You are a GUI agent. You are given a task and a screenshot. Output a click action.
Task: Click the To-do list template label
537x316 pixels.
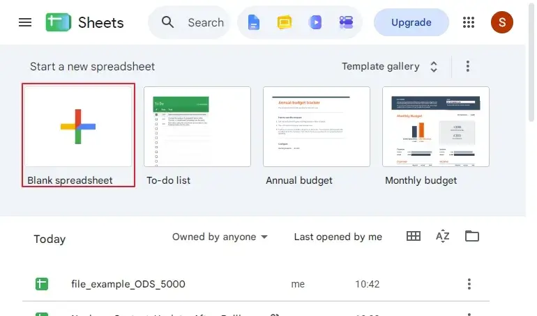(x=168, y=180)
